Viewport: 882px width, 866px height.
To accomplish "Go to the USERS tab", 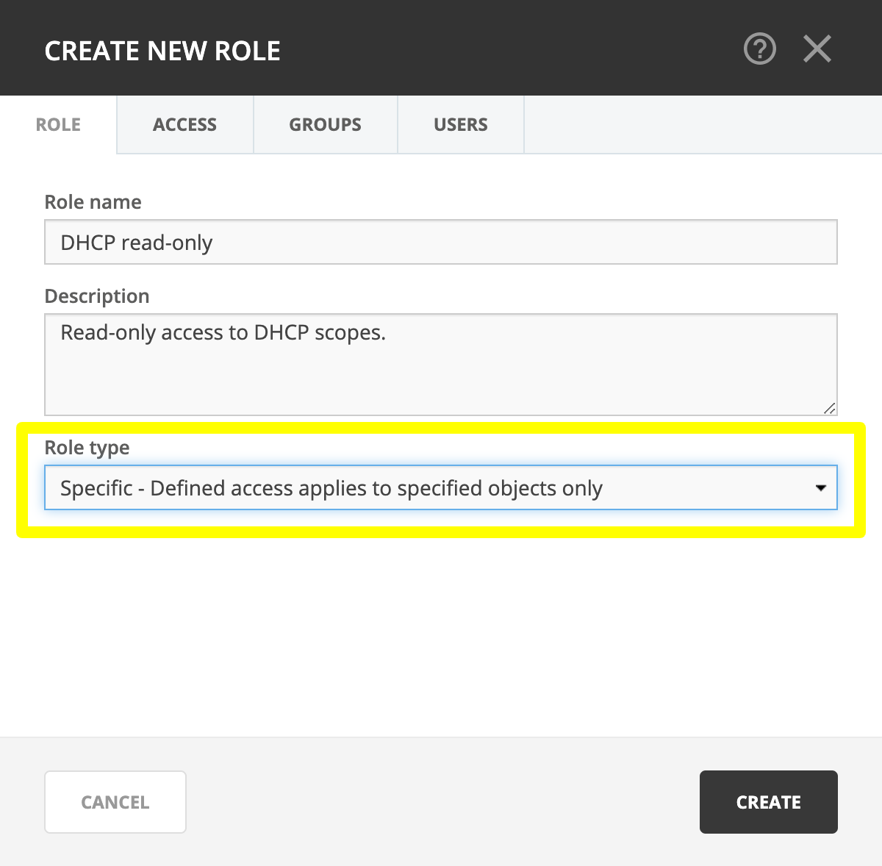I will (460, 124).
